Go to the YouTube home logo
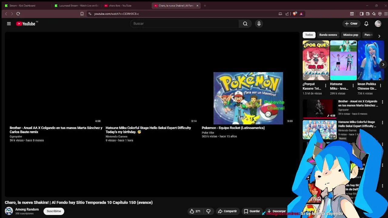Image resolution: width=388 pixels, height=218 pixels. coord(26,24)
